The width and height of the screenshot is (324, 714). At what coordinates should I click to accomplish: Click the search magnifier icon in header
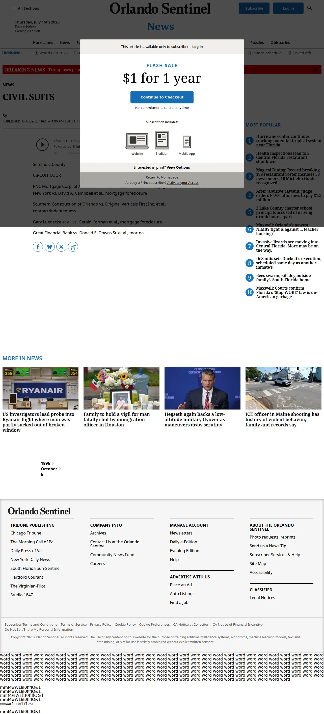pyautogui.click(x=310, y=8)
